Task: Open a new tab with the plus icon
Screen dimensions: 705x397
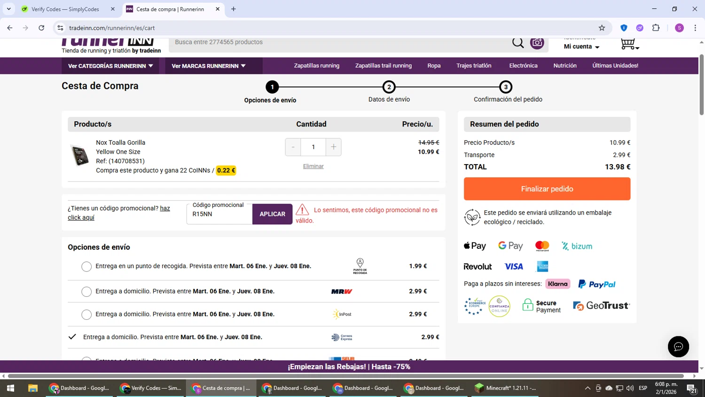Action: point(234,9)
